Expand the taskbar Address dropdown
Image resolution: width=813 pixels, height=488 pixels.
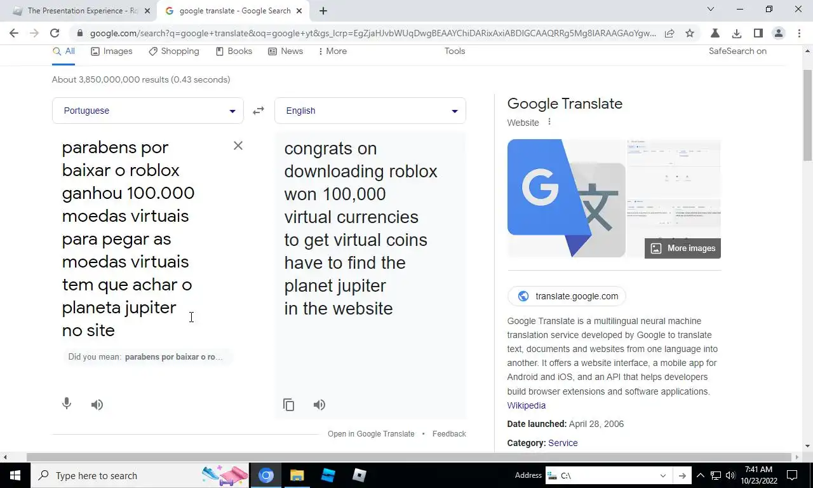663,475
